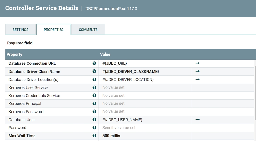256x141 pixels.
Task: Click help icon for Kerberos Credentials Service
Action: point(94,96)
